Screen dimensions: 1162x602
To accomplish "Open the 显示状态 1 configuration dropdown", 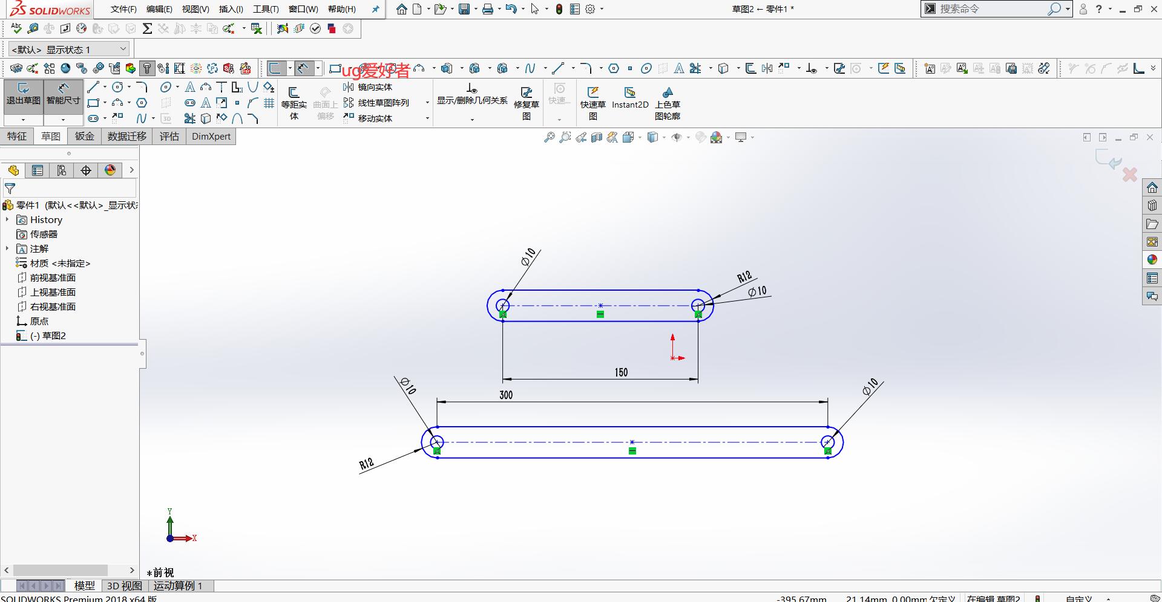I will [68, 50].
